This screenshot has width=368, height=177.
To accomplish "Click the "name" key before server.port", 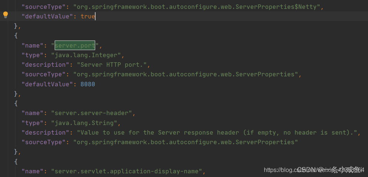I will 32,45.
